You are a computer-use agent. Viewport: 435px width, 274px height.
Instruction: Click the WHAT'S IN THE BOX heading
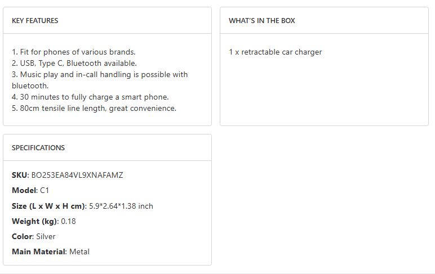point(261,21)
